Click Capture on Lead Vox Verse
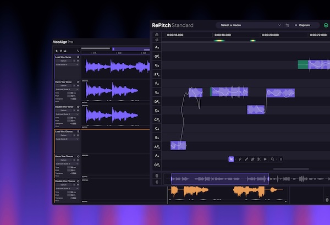Viewport: 330px width, 225px height. click(64, 61)
